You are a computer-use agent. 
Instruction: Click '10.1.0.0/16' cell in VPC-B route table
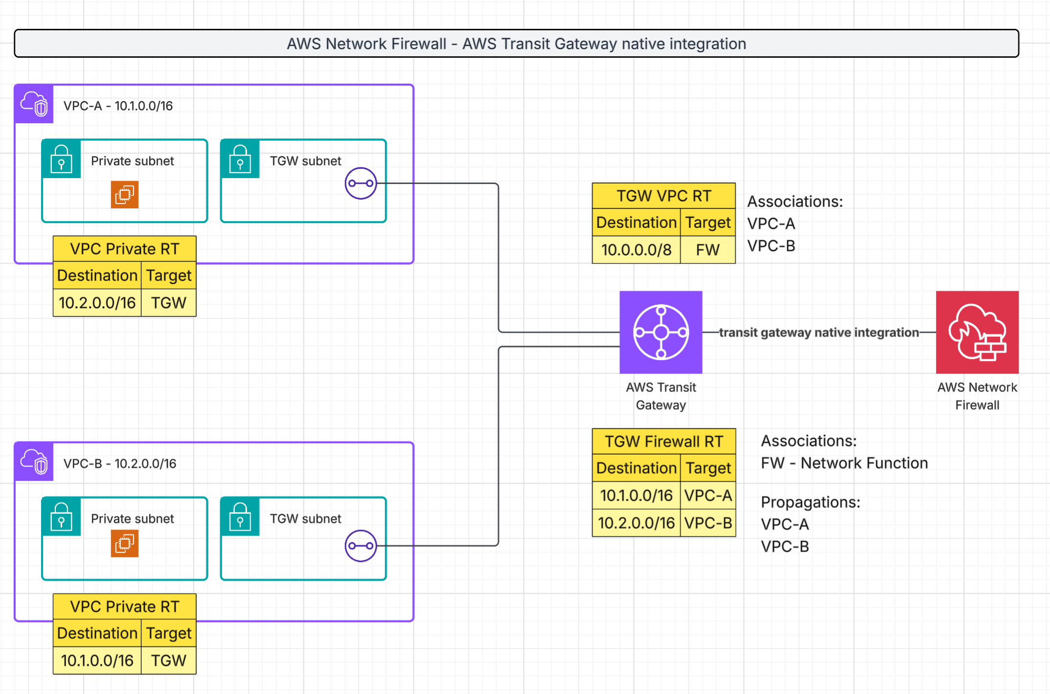97,661
